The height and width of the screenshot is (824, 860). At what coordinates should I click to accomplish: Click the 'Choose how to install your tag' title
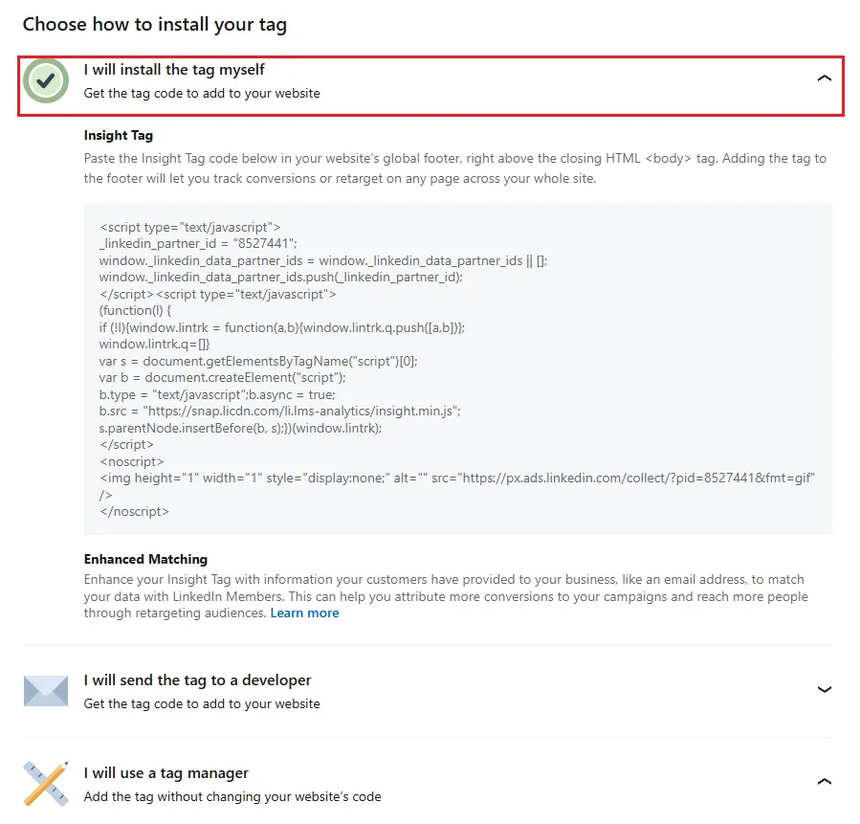(x=156, y=24)
